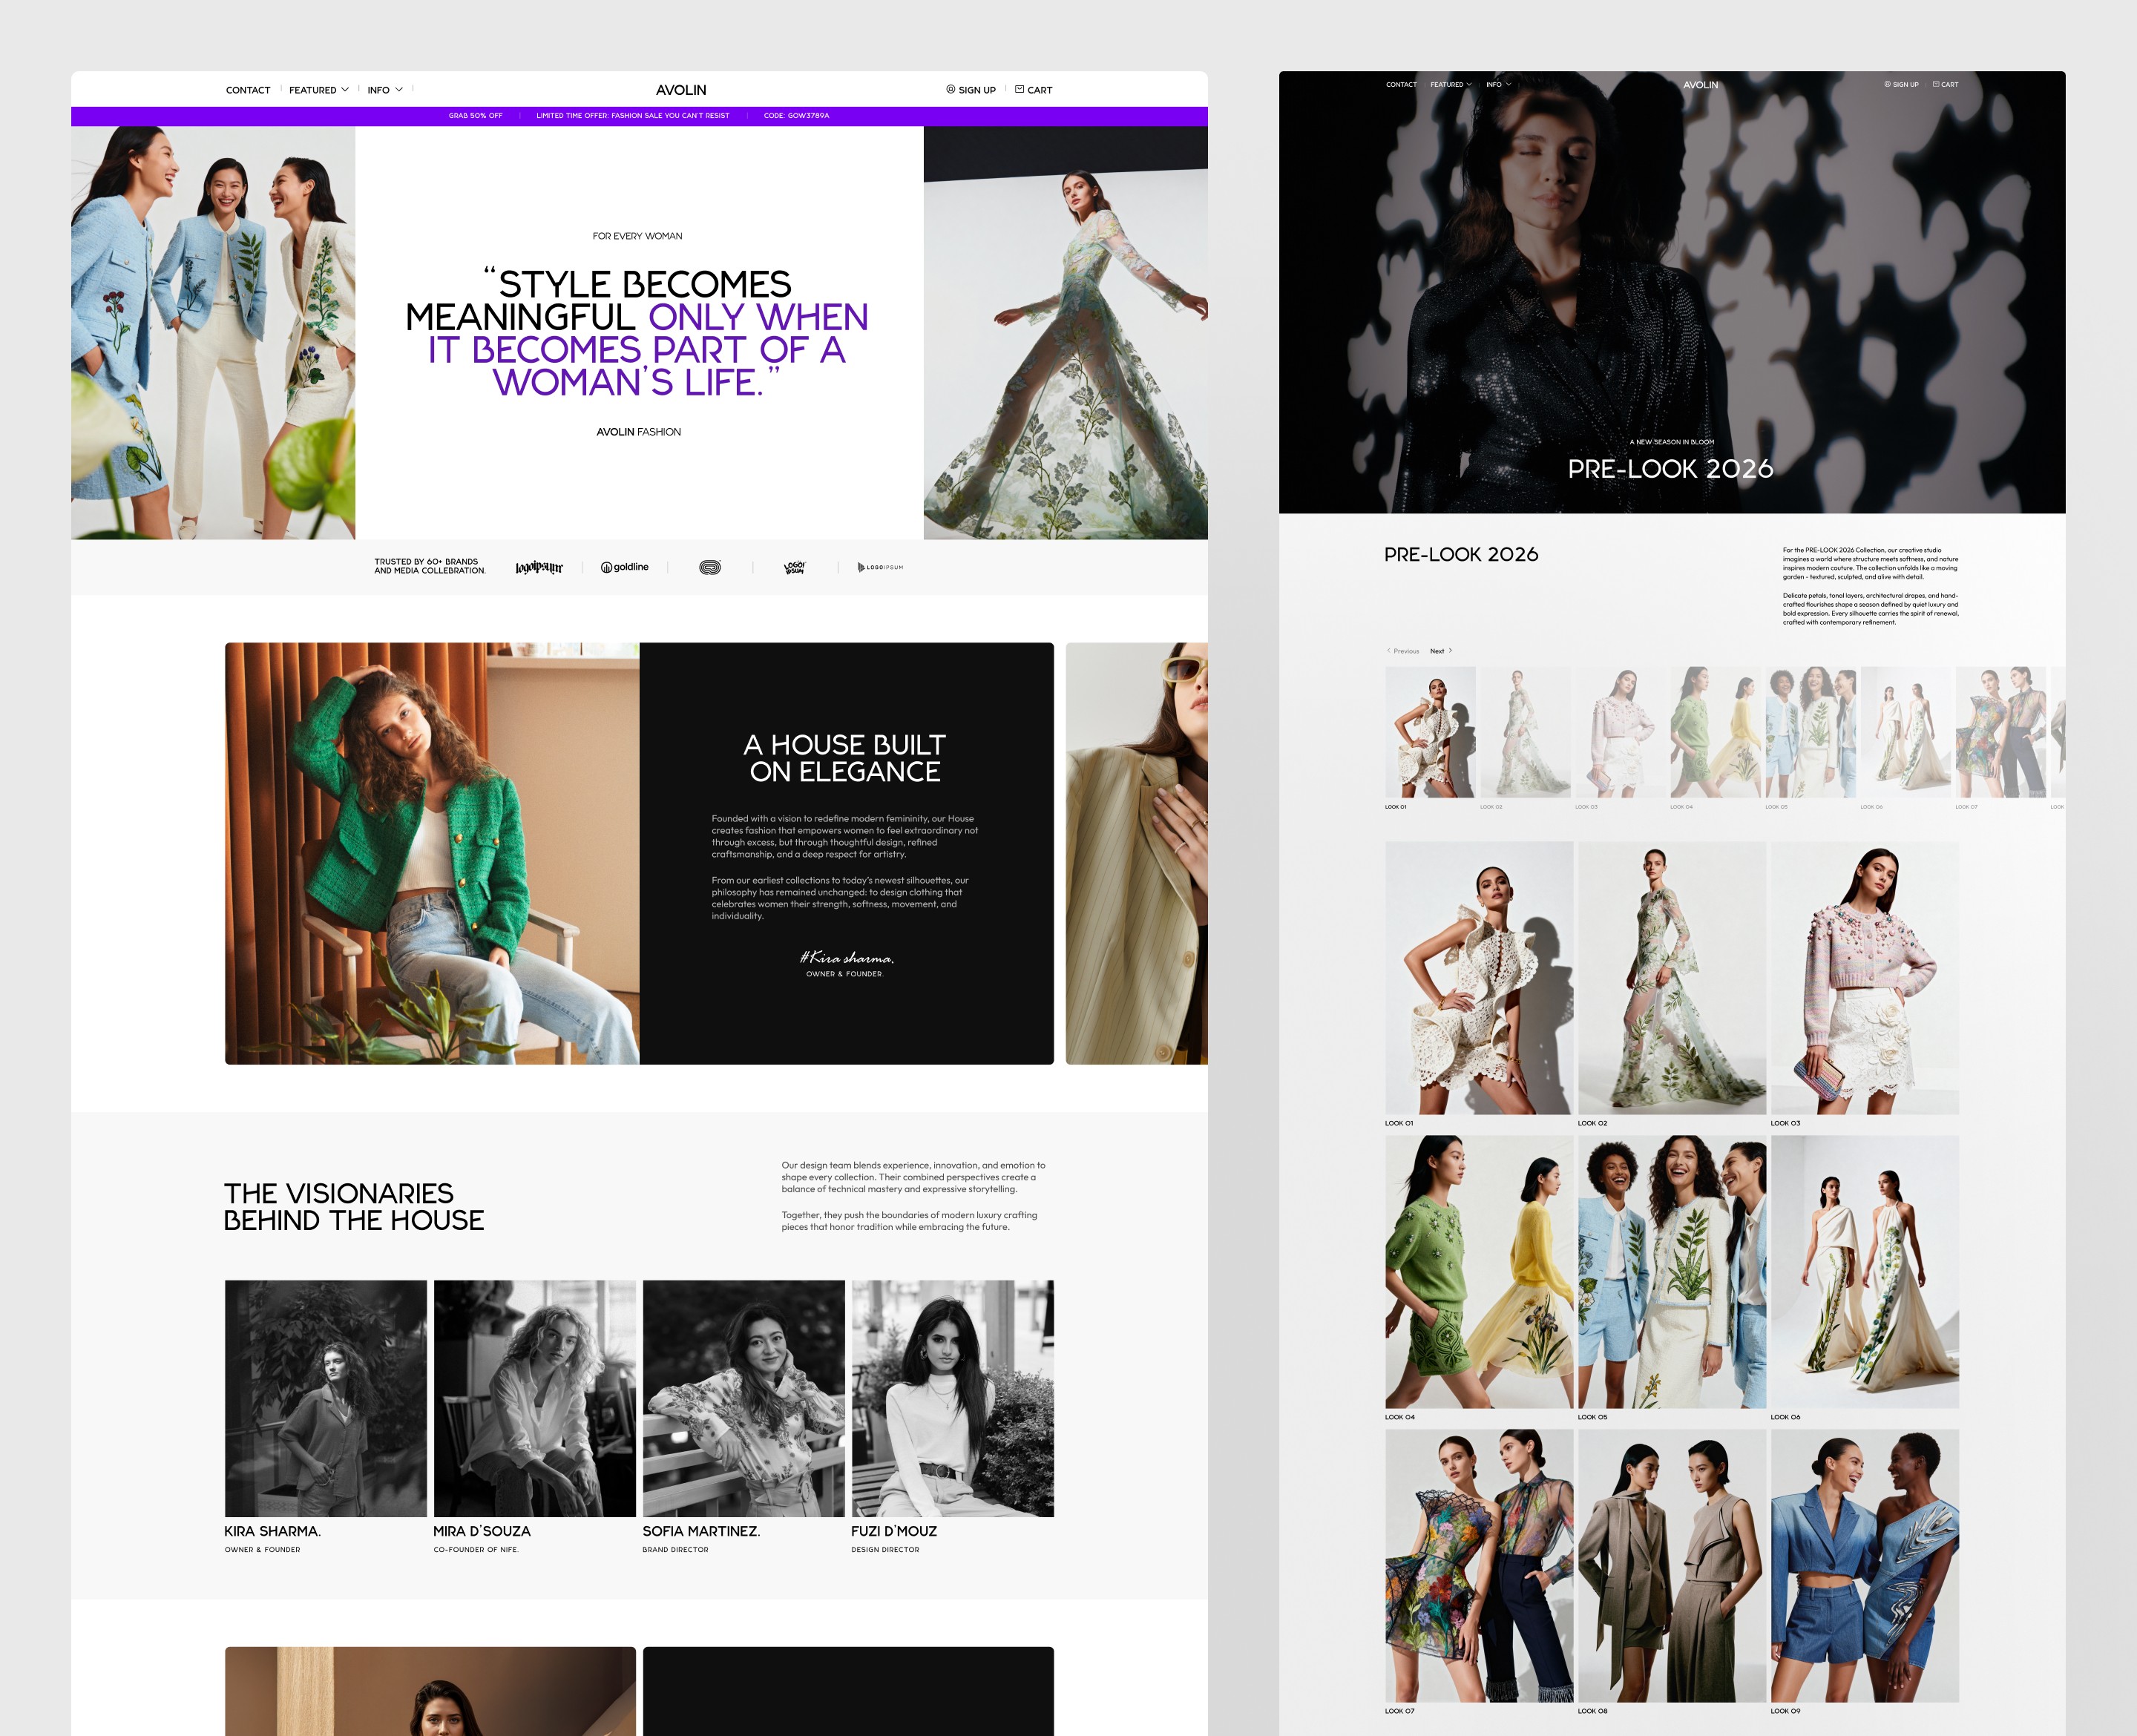Open Featured dropdown on the dark header

1451,84
